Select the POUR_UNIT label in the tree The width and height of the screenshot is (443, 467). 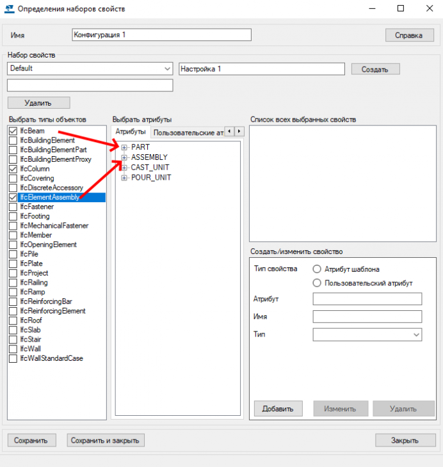151,177
